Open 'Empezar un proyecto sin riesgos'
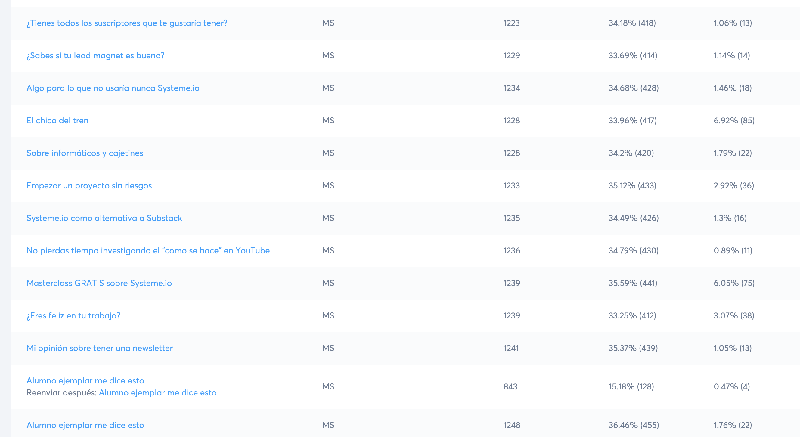The image size is (800, 437). point(89,186)
